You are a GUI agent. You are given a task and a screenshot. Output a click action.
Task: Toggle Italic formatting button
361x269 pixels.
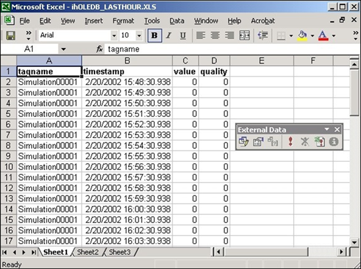[x=169, y=36]
